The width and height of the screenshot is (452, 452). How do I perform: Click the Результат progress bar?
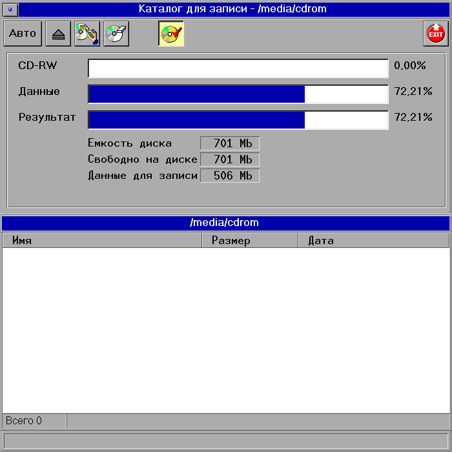238,120
